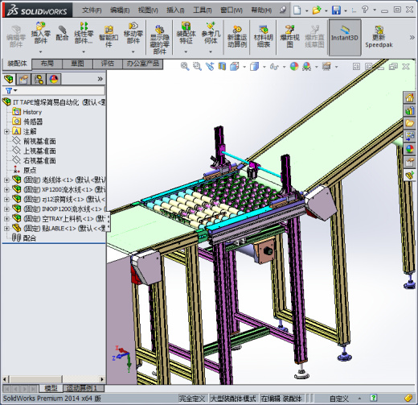Click the horizontal scrollbar of feature tree

(36, 379)
